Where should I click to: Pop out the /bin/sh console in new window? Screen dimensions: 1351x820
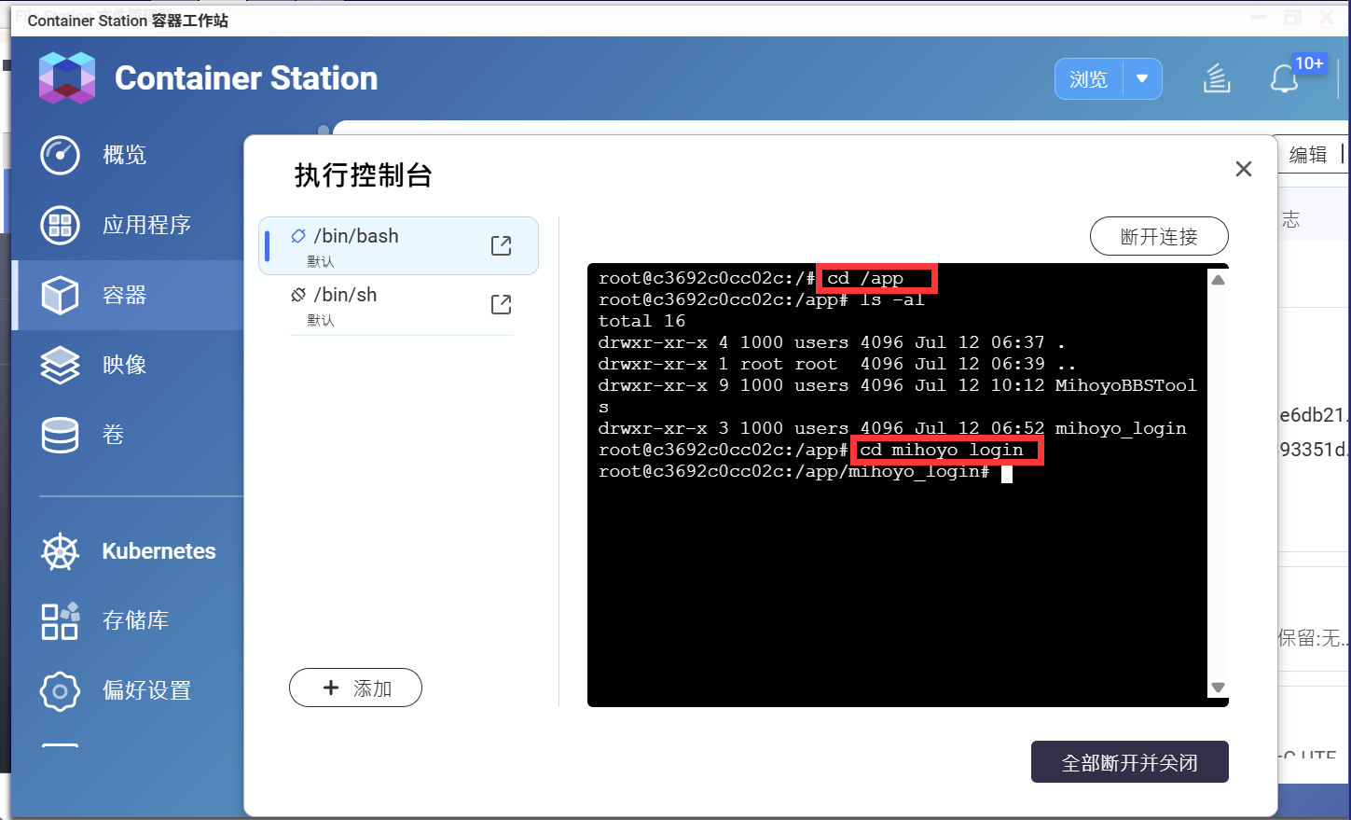pyautogui.click(x=502, y=304)
